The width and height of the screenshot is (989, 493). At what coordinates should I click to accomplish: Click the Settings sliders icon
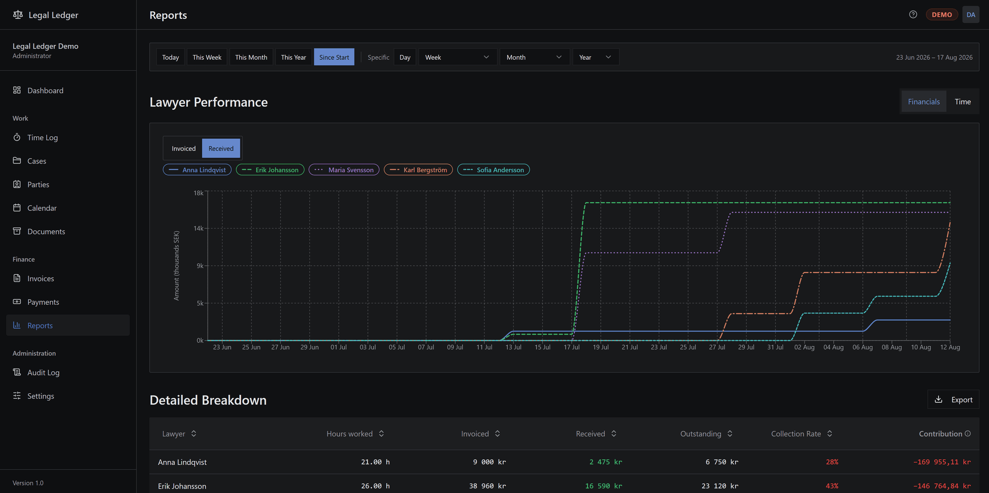pyautogui.click(x=17, y=396)
